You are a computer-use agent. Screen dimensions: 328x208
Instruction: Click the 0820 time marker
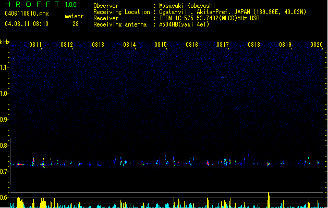(317, 45)
